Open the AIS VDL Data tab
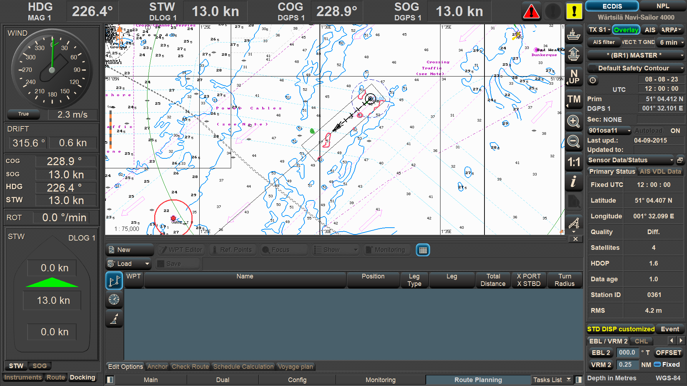The height and width of the screenshot is (386, 687). coord(660,172)
